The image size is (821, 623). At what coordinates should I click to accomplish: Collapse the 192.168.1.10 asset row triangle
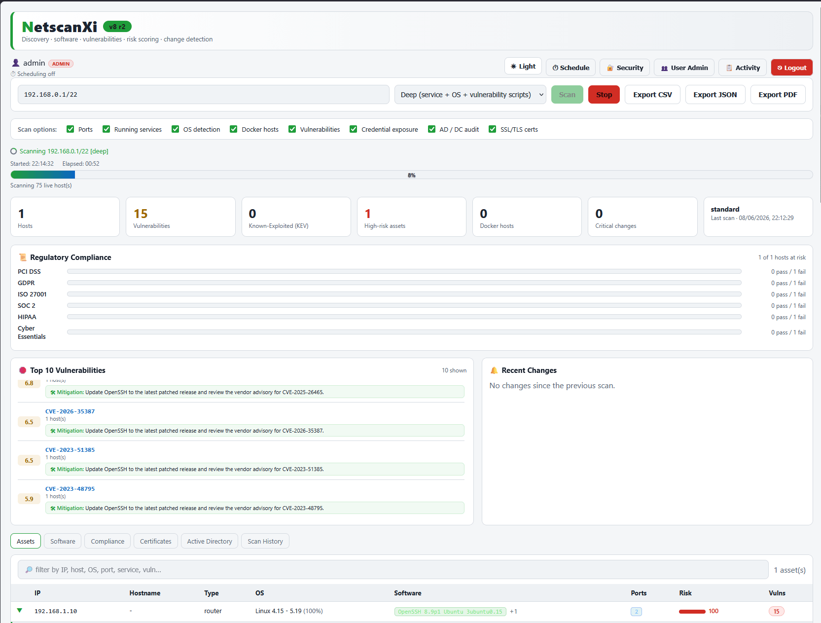pyautogui.click(x=20, y=611)
